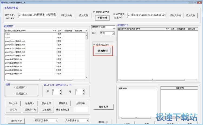
Task: Click the 列 value field showing 1
Action: coord(79,92)
